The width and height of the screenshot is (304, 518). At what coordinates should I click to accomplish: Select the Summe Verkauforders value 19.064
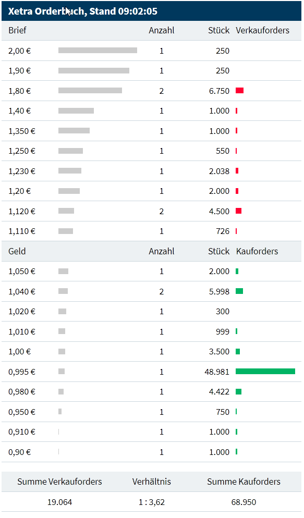(59, 502)
